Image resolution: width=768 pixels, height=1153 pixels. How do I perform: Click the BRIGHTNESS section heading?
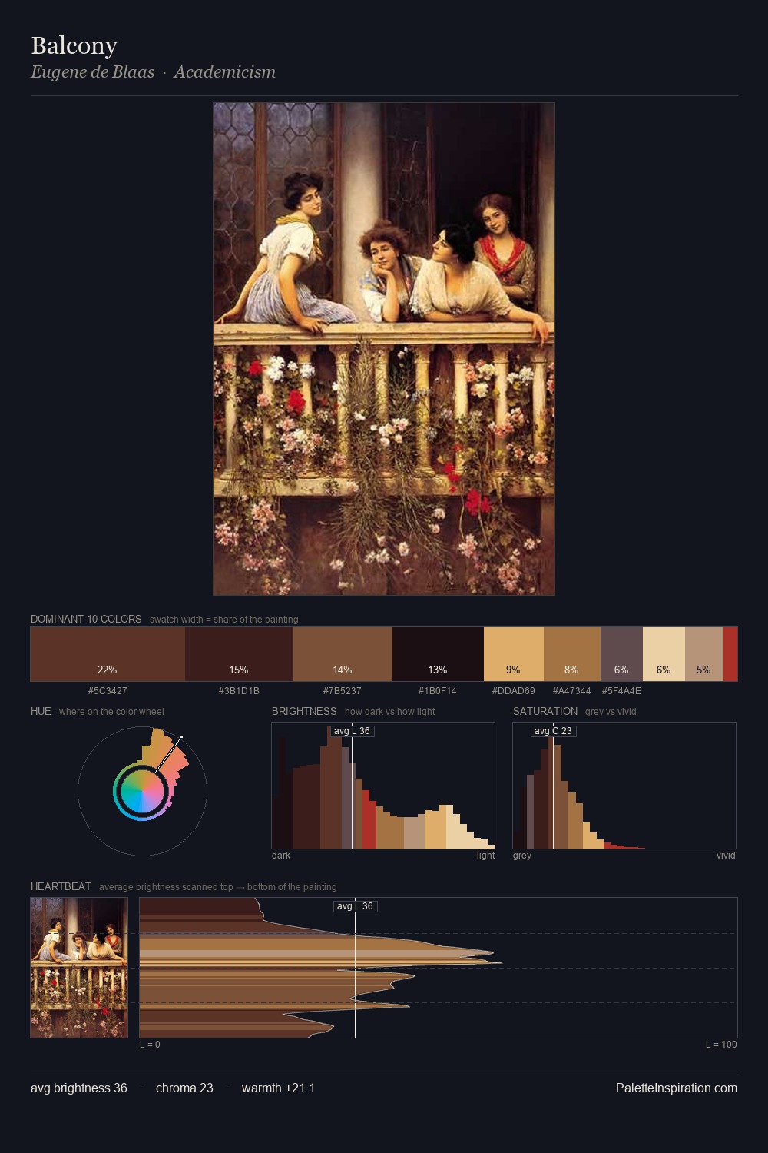[304, 711]
